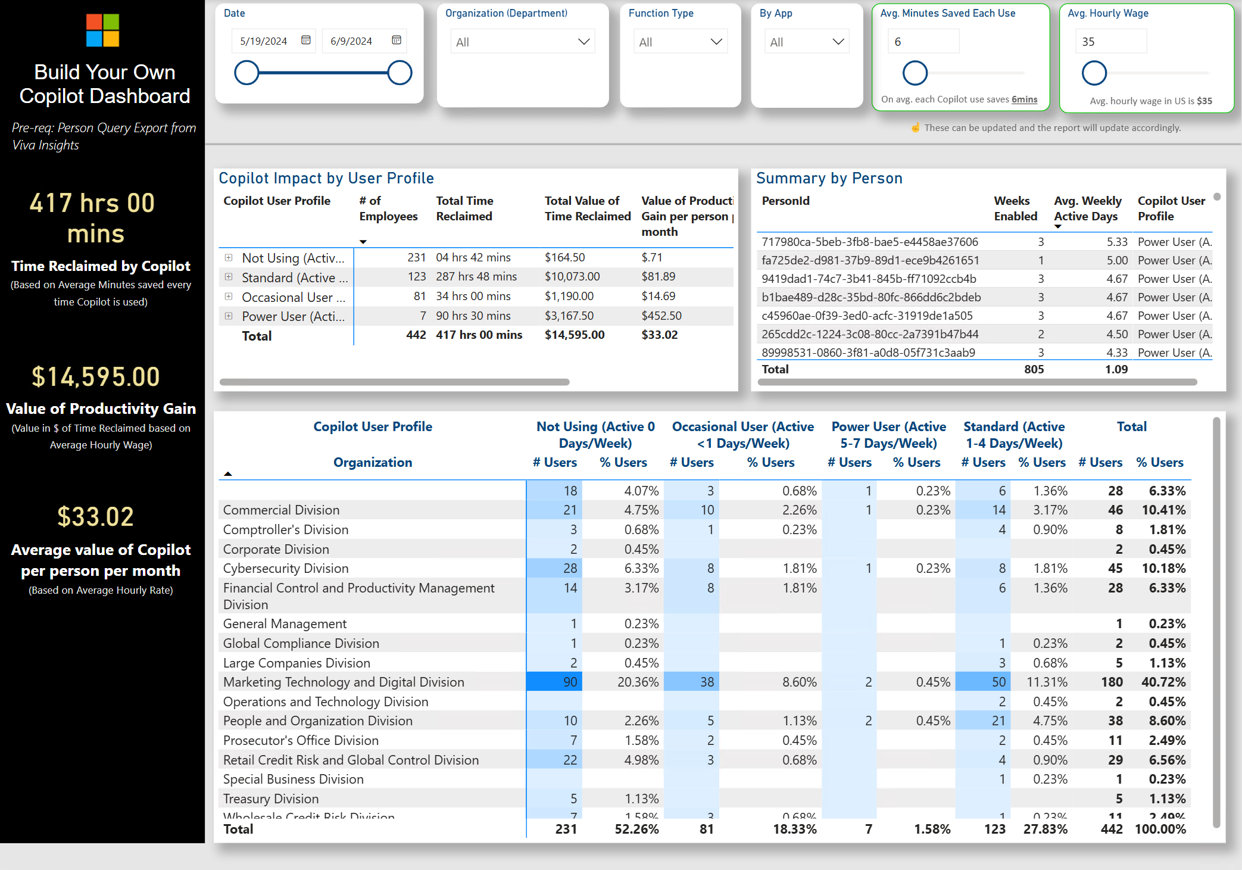Click PersonId c45960ae-0f39-3ed0-acfc-31919de1a505
Viewport: 1242px width, 870px height.
867,316
